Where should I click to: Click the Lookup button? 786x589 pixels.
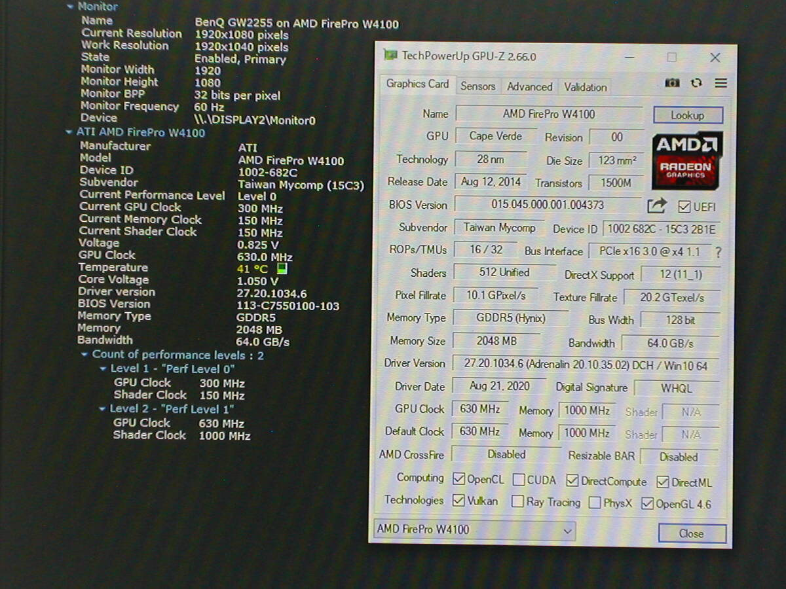[688, 115]
